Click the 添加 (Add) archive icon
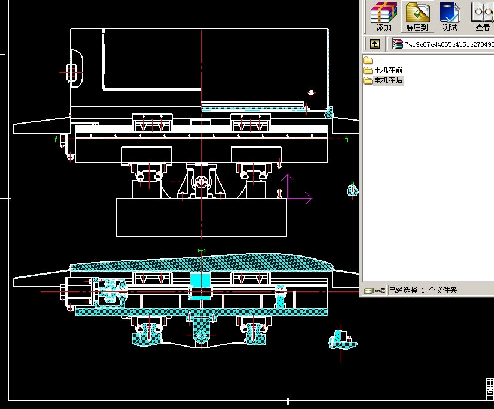Screen dimensions: 494x409 click(x=384, y=16)
